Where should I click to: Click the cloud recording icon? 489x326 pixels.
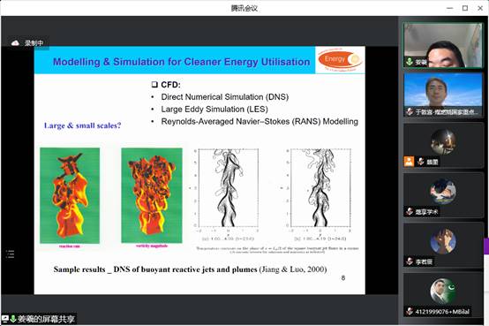(x=15, y=43)
